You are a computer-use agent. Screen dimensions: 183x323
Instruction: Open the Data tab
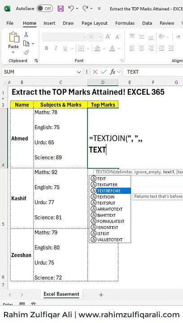(x=147, y=23)
